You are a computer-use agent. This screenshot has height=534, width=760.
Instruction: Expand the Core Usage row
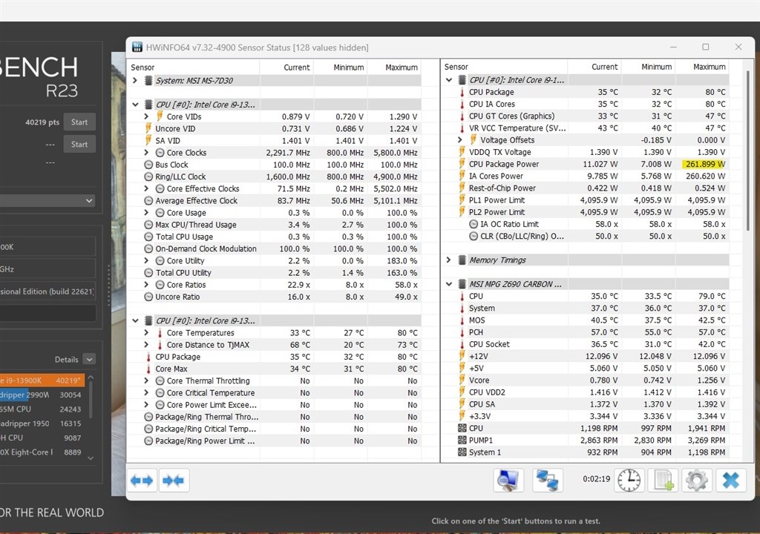tap(146, 213)
